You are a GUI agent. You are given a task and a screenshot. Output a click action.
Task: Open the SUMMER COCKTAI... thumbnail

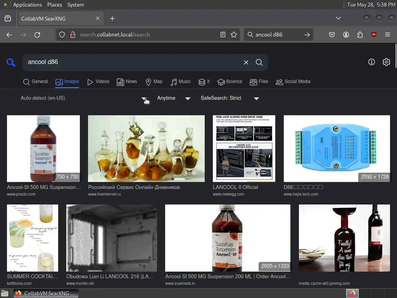pyautogui.click(x=33, y=238)
